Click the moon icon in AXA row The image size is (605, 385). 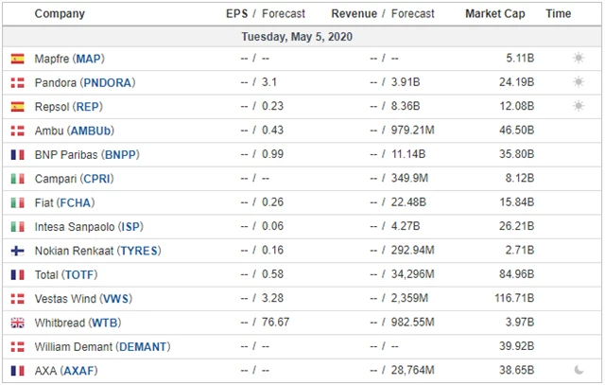click(578, 371)
